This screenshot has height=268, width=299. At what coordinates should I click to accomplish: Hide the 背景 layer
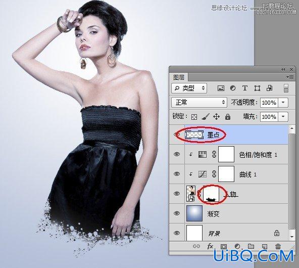pos(177,233)
